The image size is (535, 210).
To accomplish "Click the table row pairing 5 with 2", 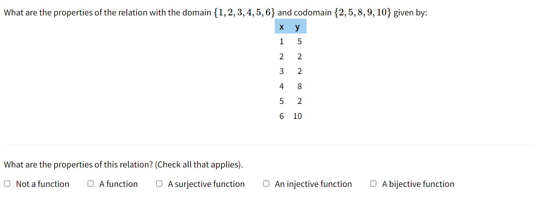I will coord(290,101).
